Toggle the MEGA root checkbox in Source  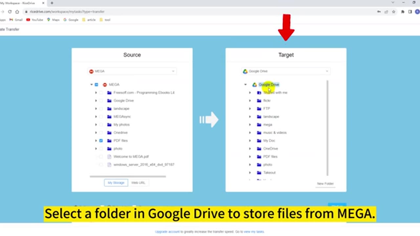[96, 85]
